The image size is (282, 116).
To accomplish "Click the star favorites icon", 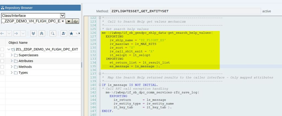I will point(71,33).
